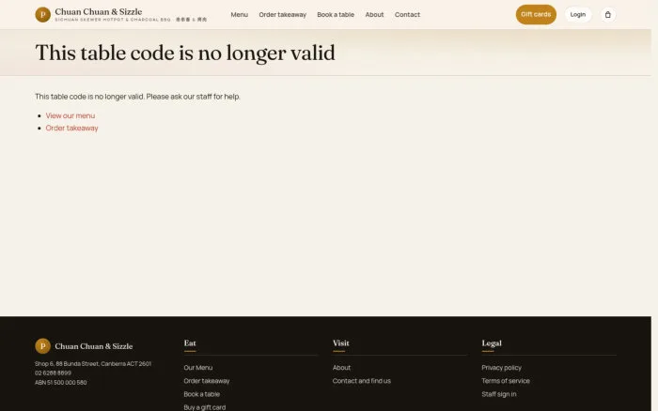Viewport: 658px width, 411px height.
Task: Click the footer Chuan Chuan & Sizzle brand name
Action: point(94,346)
